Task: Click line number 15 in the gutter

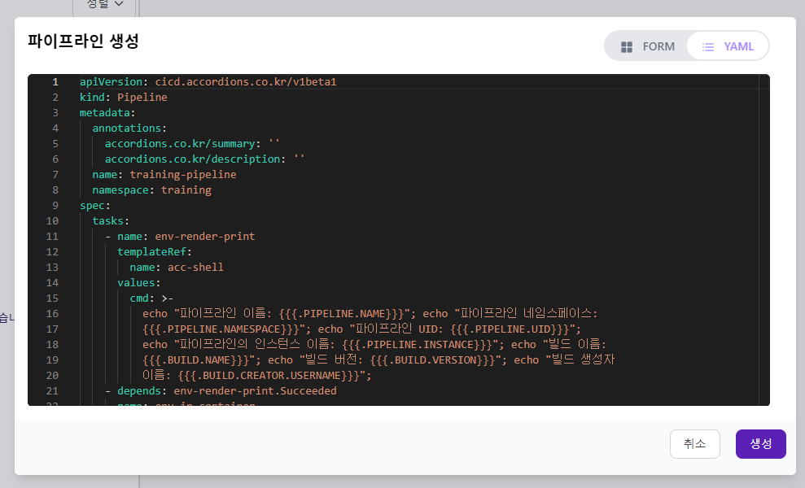Action: pyautogui.click(x=52, y=298)
